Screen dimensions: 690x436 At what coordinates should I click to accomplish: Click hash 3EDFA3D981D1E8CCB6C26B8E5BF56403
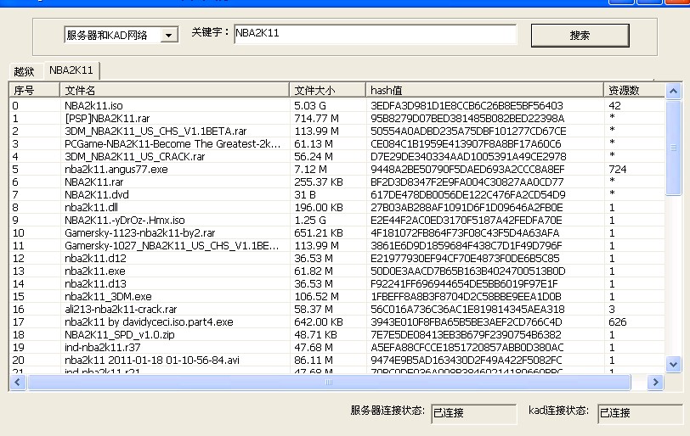[467, 105]
